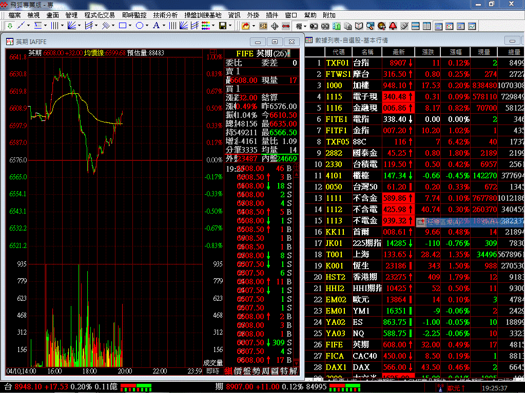
Task: Open the 檔案 menu
Action: (x=14, y=15)
